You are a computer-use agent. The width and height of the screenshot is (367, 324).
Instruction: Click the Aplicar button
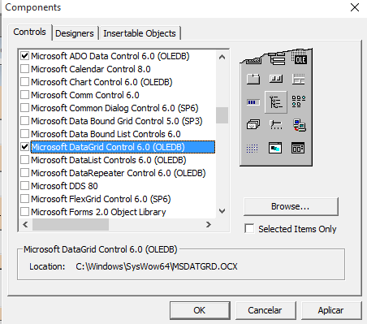click(x=331, y=310)
